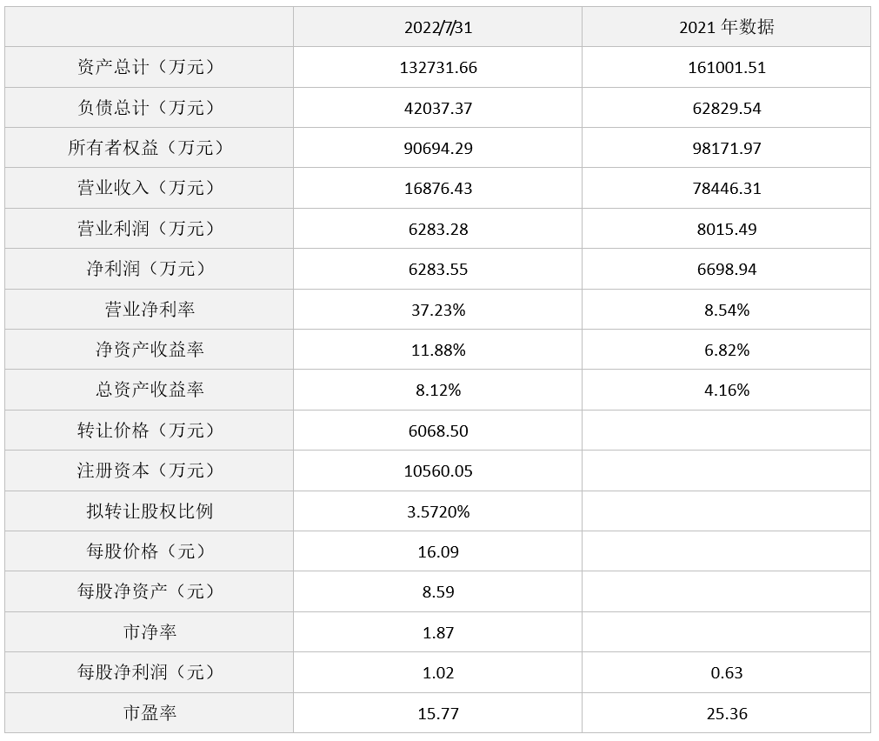879x741 pixels.
Task: Select the 每股价格（元） row label
Action: click(x=149, y=551)
